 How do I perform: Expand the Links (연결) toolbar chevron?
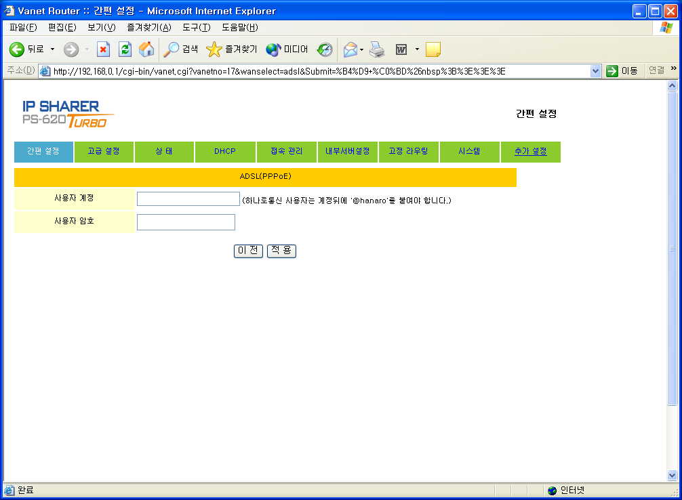pyautogui.click(x=673, y=69)
